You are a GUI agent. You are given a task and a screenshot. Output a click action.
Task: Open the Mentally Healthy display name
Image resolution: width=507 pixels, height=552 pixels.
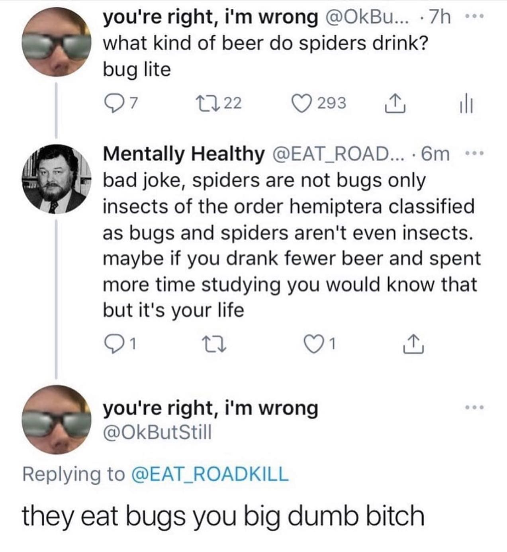184,154
